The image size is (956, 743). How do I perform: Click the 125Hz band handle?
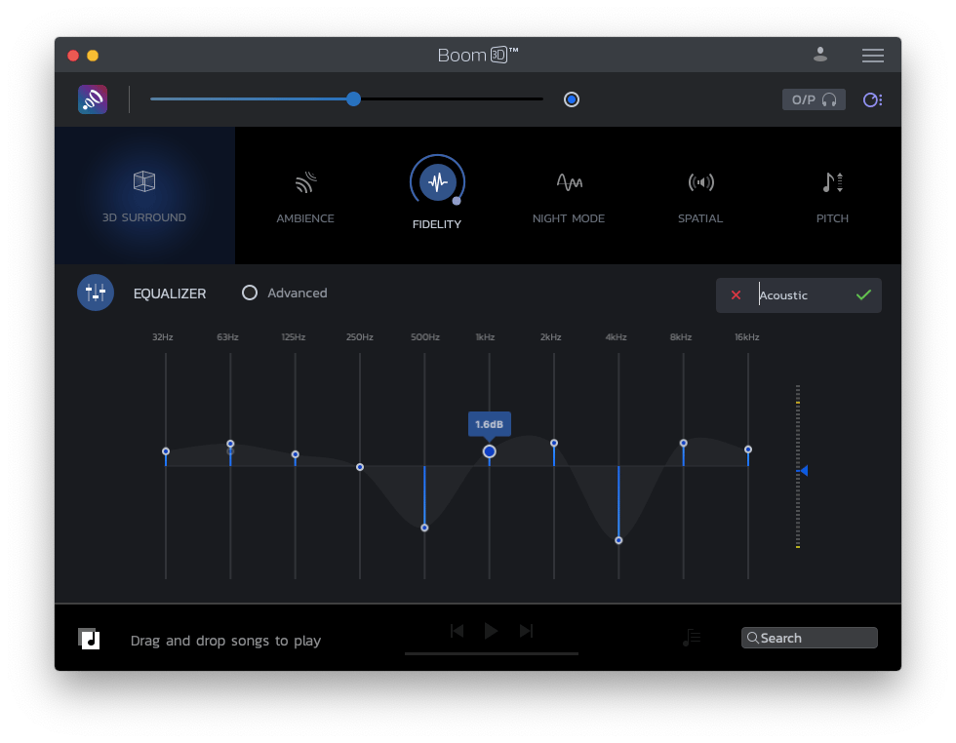click(x=295, y=454)
